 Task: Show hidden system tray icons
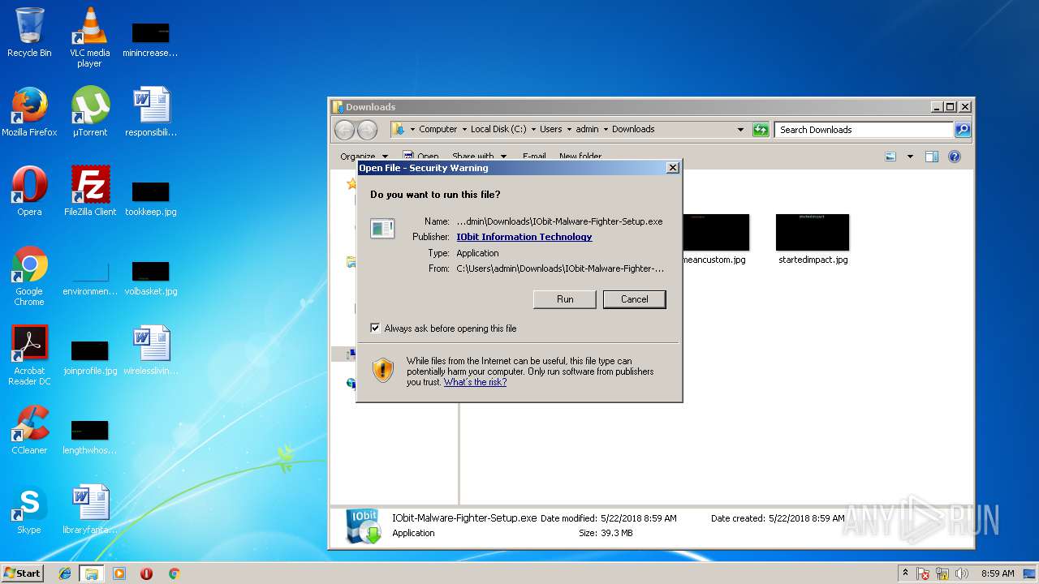905,573
